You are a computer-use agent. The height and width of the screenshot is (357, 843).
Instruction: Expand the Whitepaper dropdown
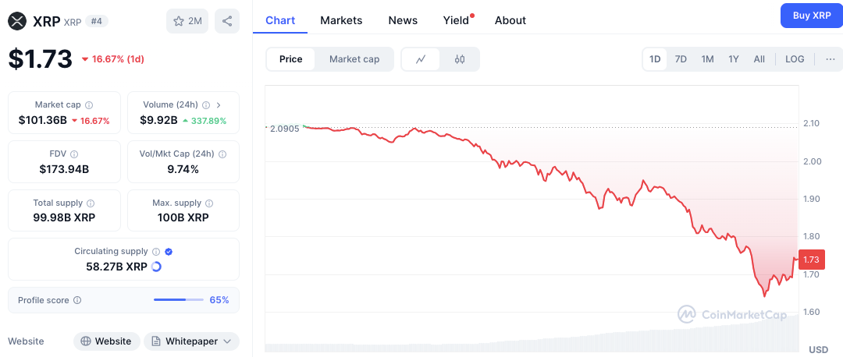(x=191, y=341)
